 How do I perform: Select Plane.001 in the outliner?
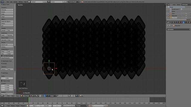pyautogui.click(x=174, y=16)
